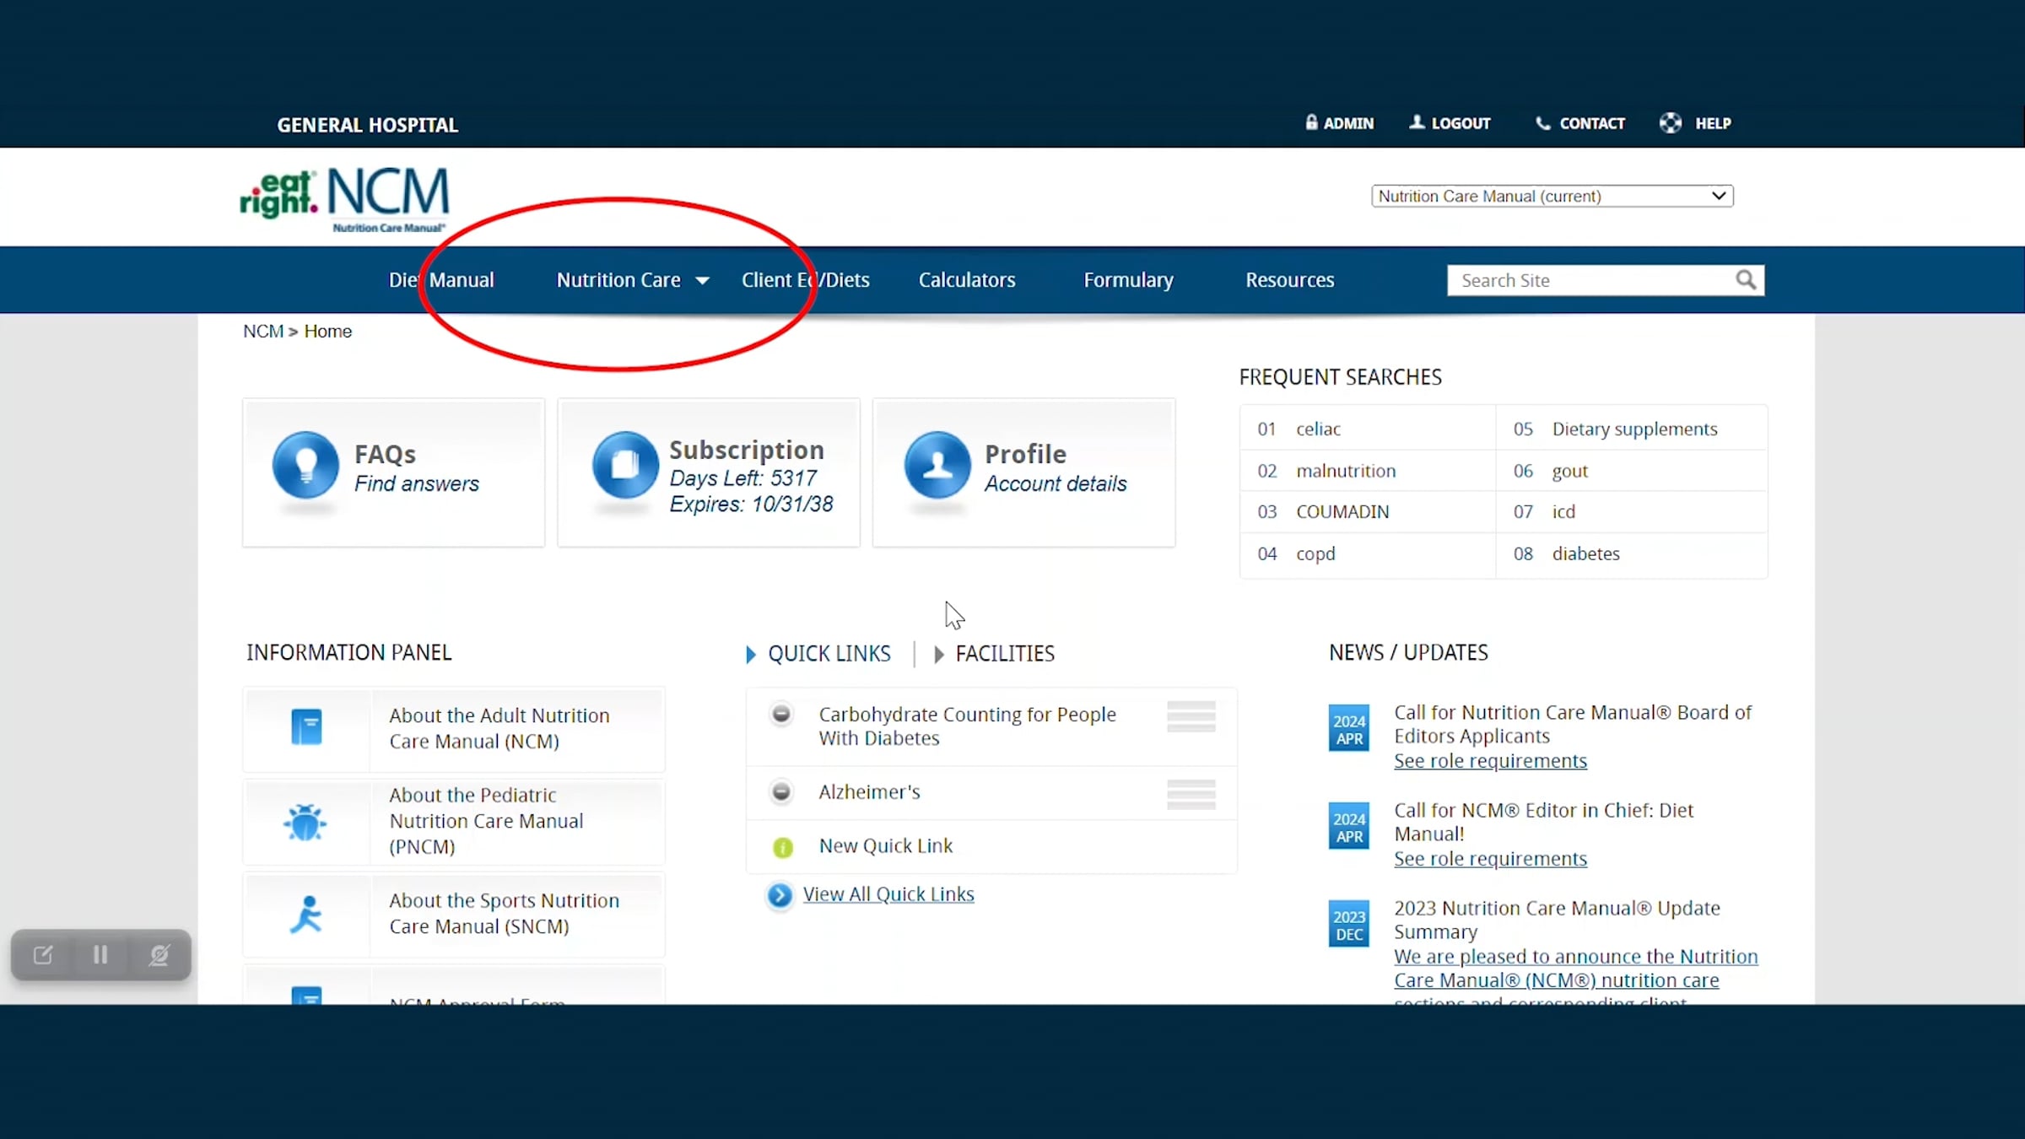Image resolution: width=2025 pixels, height=1139 pixels.
Task: Click the green icon beside New Quick Link
Action: click(783, 846)
